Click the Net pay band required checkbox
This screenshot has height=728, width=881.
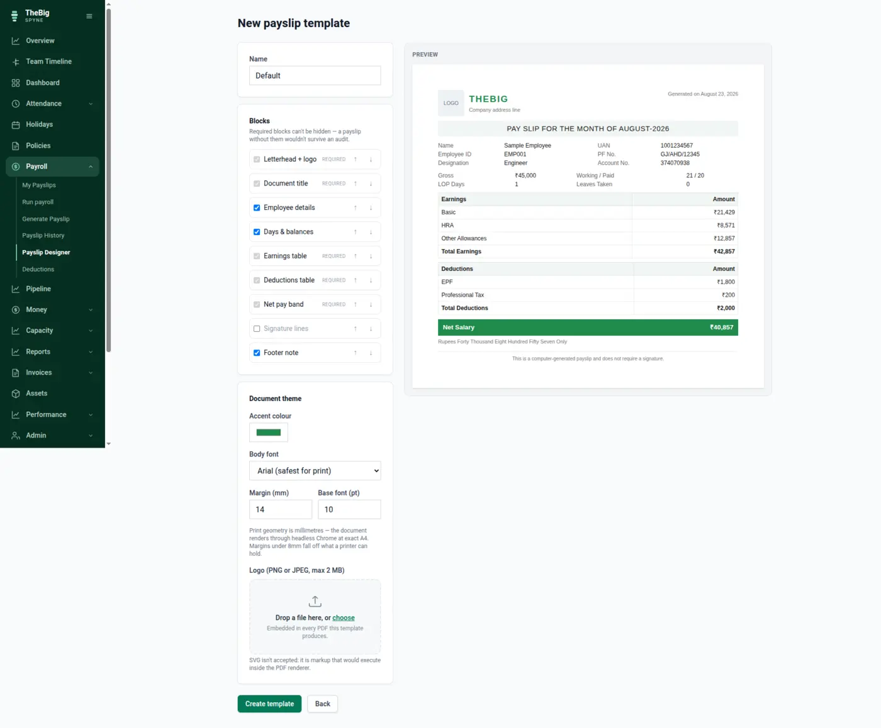point(257,304)
